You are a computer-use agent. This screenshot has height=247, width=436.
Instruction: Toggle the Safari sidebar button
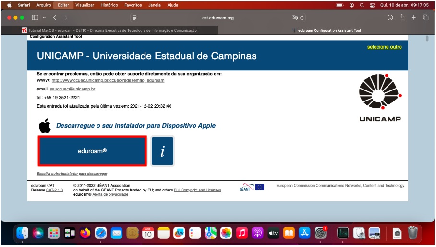coord(35,17)
